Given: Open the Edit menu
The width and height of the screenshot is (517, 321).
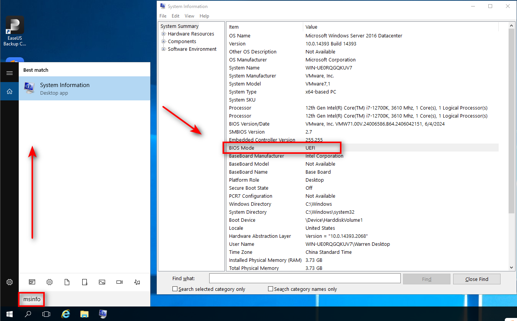Looking at the screenshot, I should (176, 16).
